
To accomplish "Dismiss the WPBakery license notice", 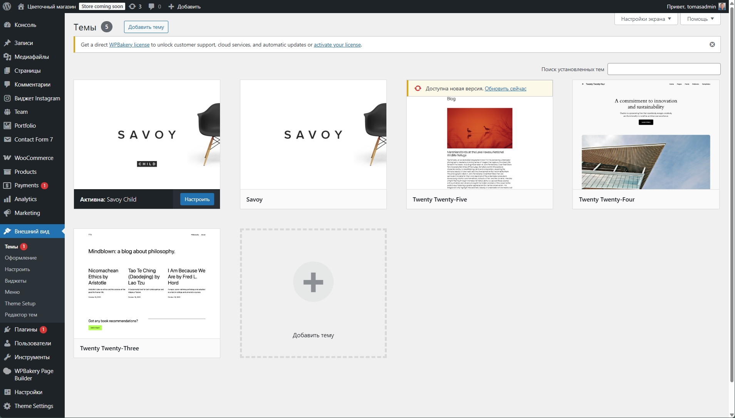I will [x=712, y=45].
